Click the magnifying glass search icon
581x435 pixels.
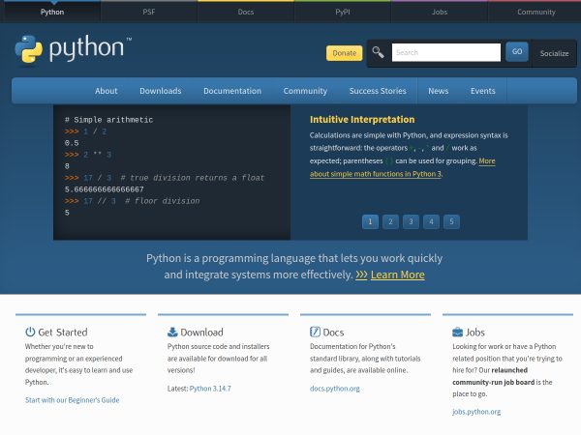coord(378,52)
